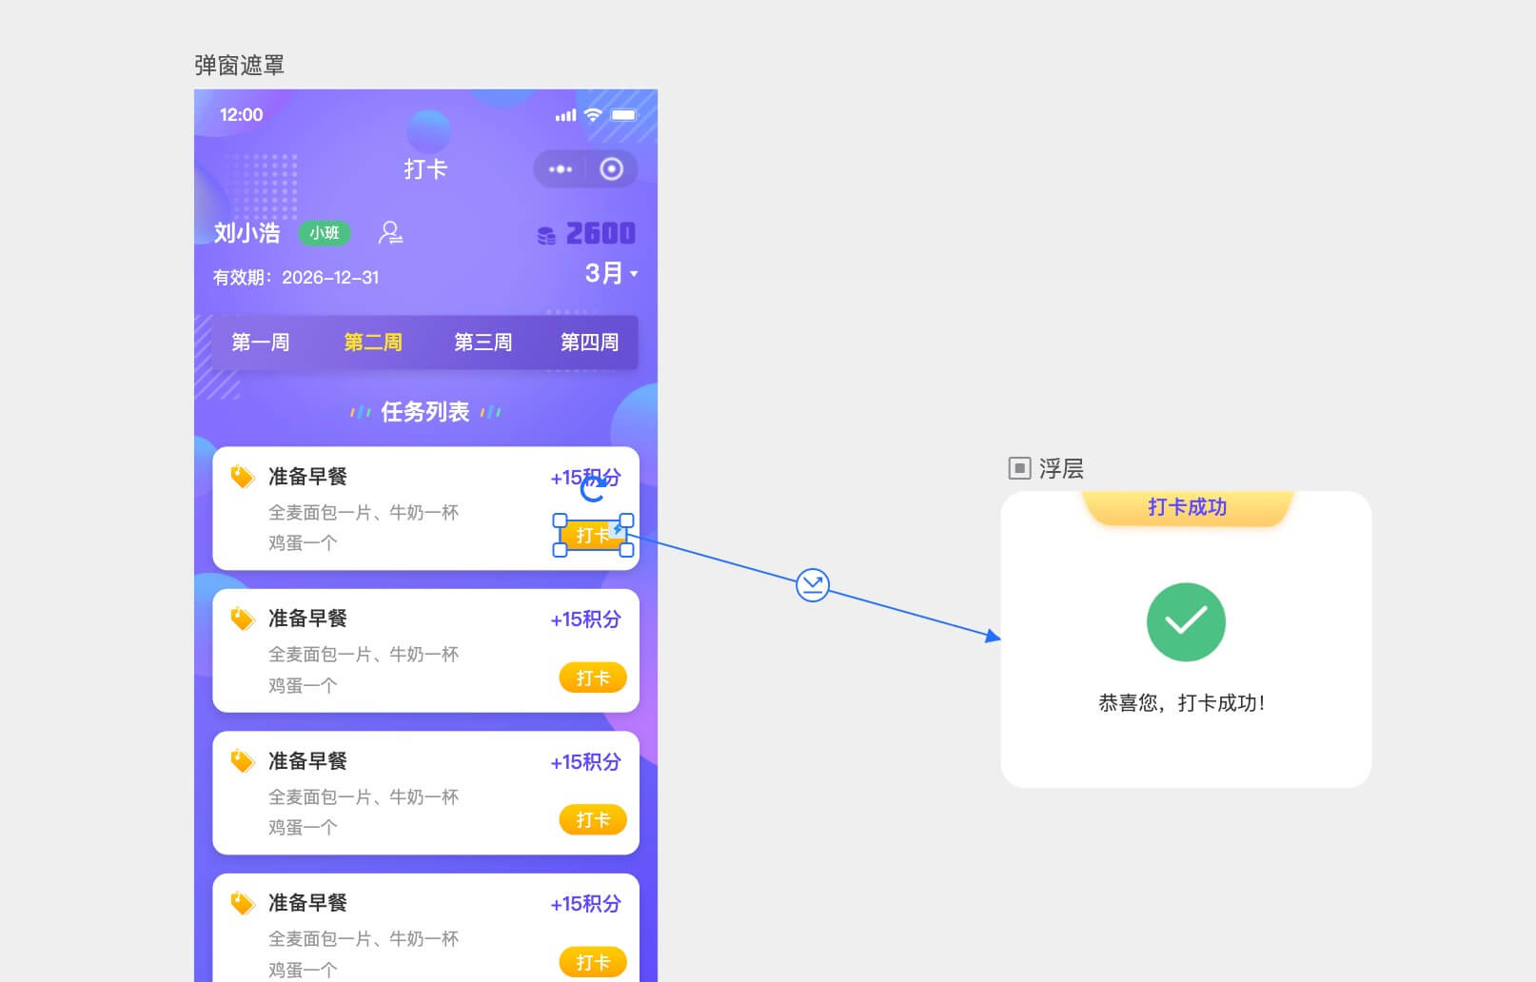Click the 打卡 button on second task card

pyautogui.click(x=592, y=678)
